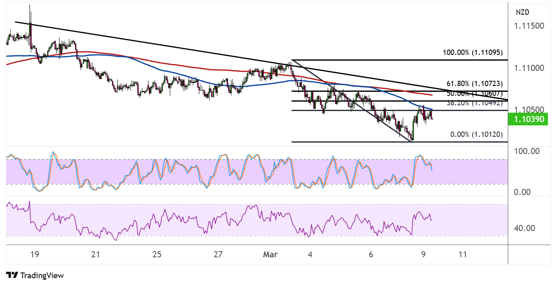Click the 1.11000 price axis label
The height and width of the screenshot is (286, 557).
click(x=529, y=68)
